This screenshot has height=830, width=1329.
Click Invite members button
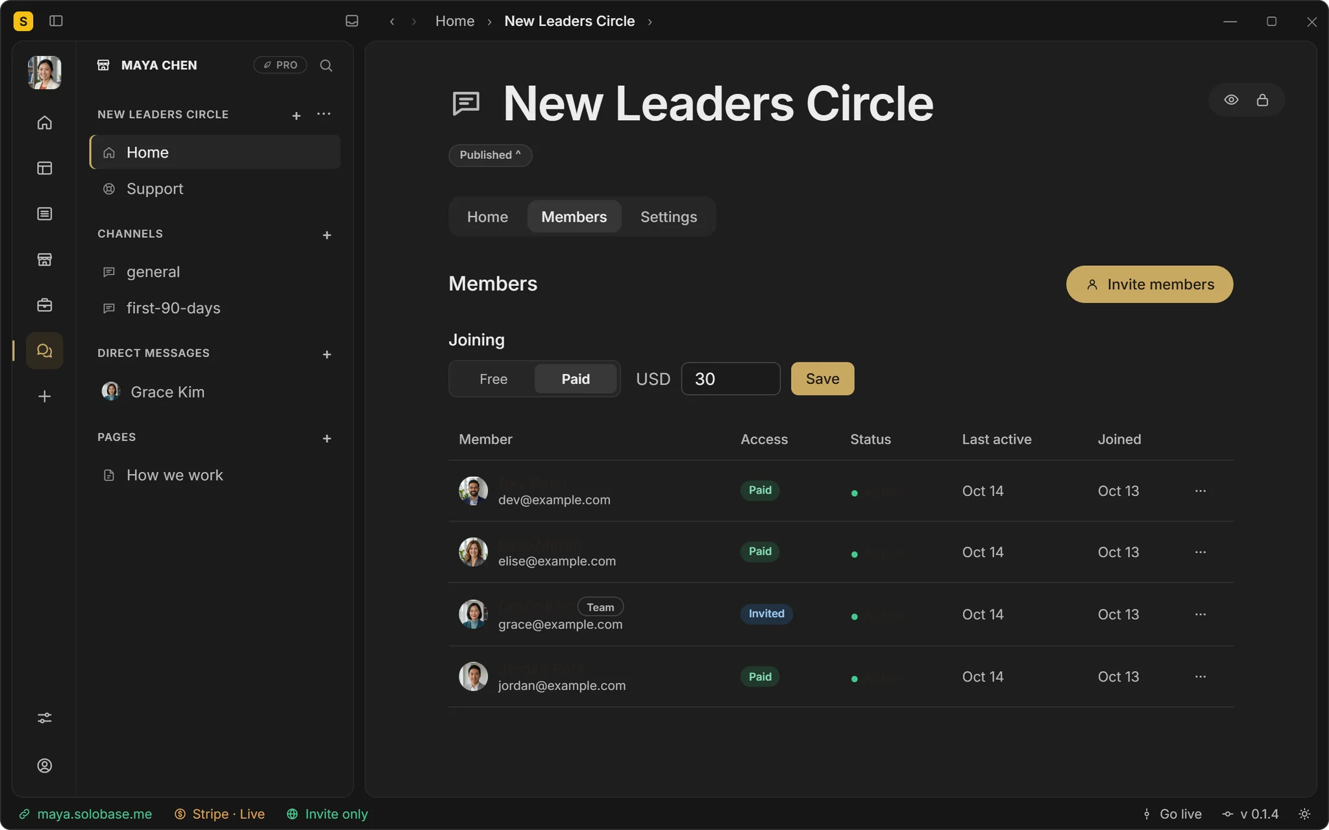(1149, 284)
